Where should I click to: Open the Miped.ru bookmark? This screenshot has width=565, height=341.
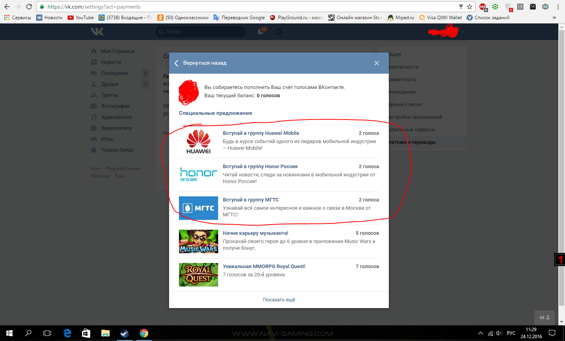[401, 18]
